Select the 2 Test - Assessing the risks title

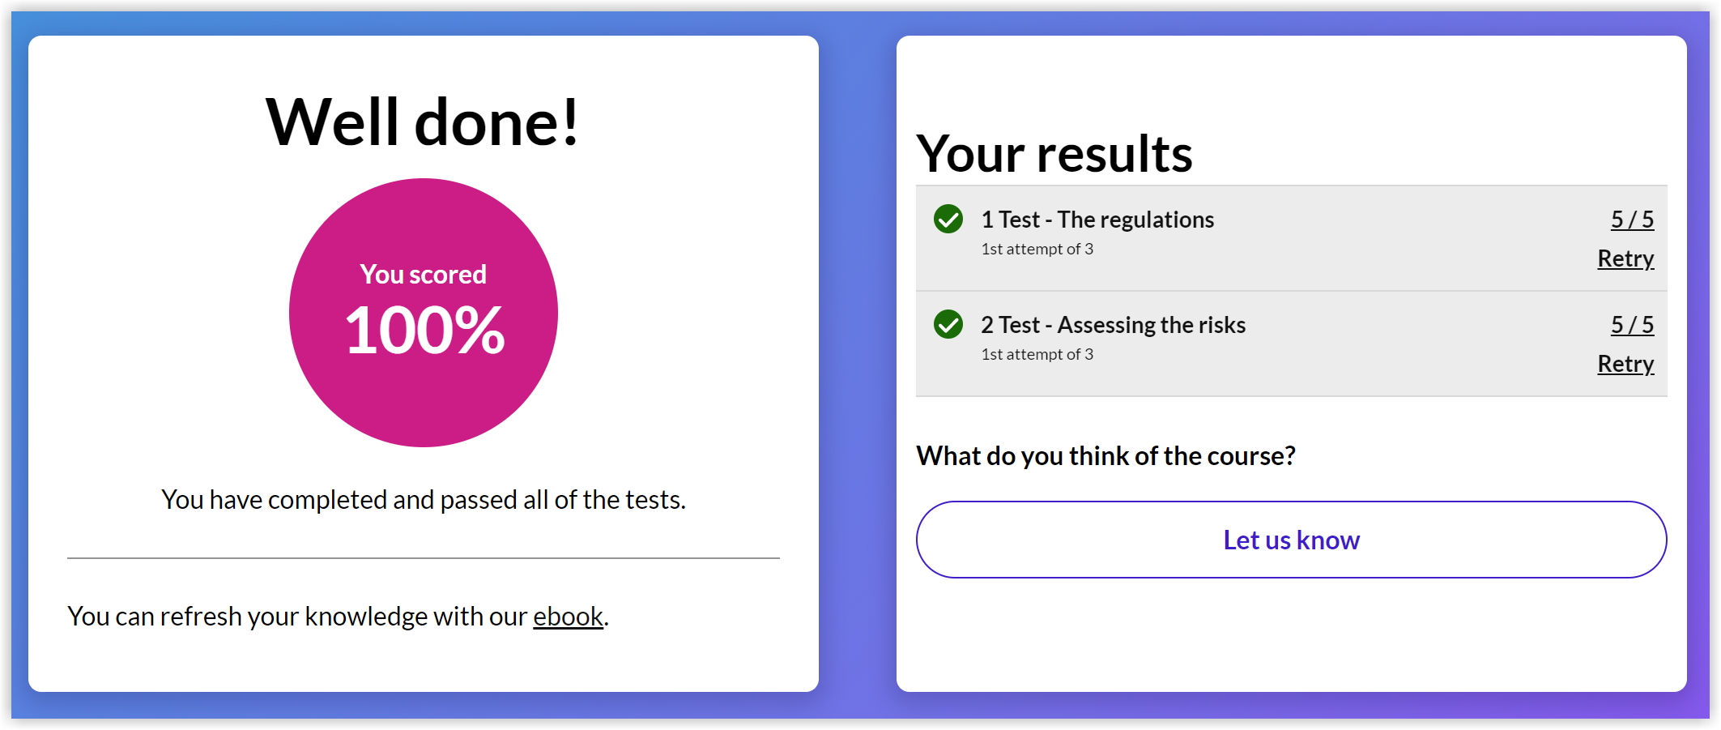[1113, 325]
